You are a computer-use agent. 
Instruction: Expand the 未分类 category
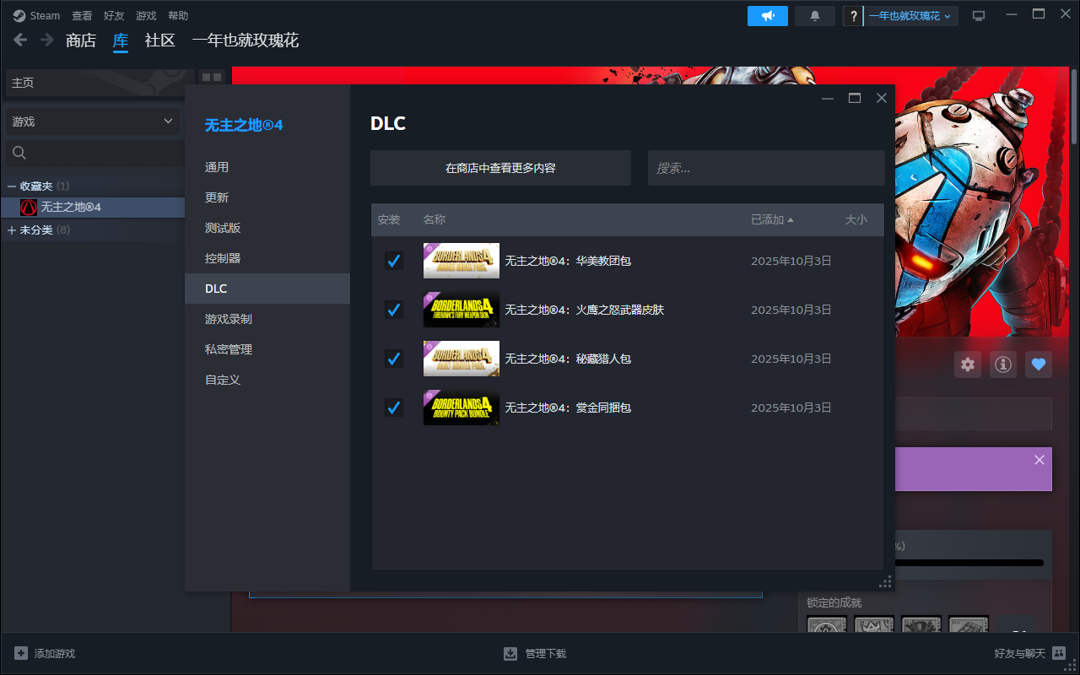coord(12,230)
